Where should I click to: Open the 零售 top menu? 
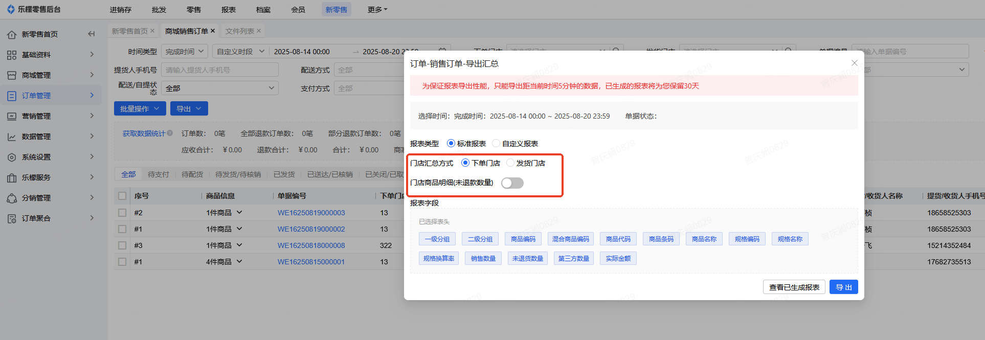click(194, 10)
